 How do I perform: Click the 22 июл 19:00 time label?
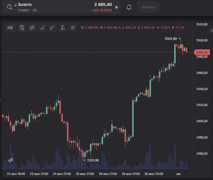[x=16, y=174]
